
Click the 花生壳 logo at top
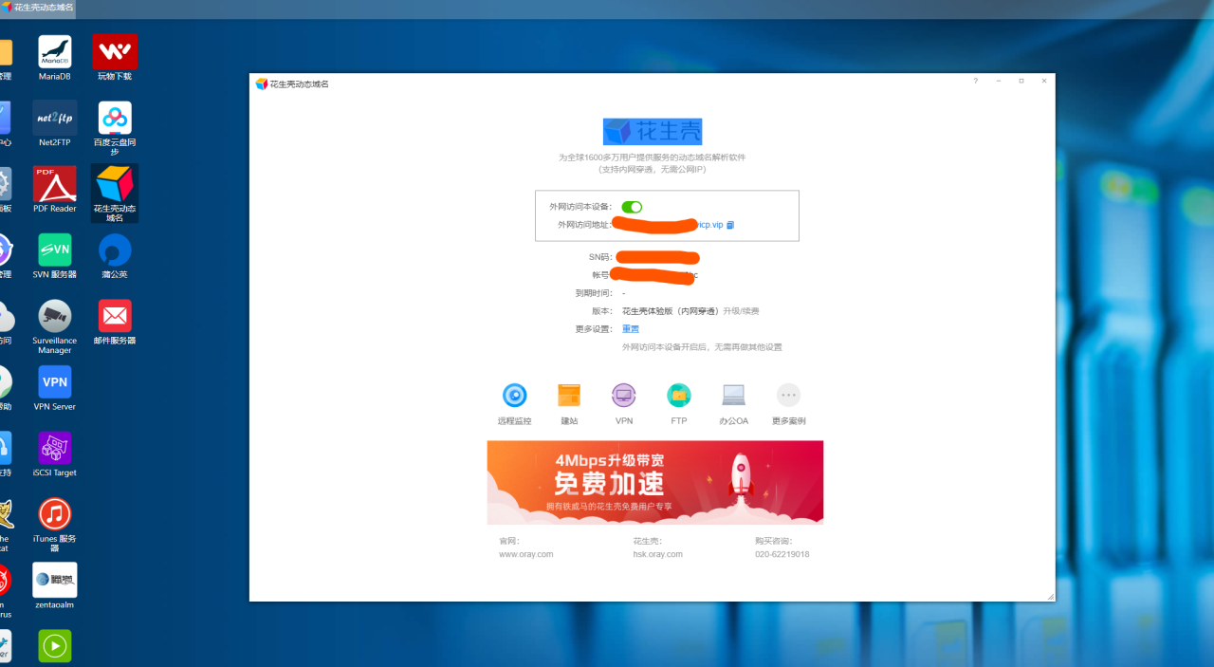[x=653, y=131]
